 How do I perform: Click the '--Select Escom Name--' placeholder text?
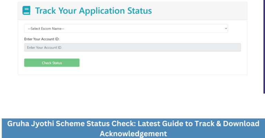pos(46,28)
